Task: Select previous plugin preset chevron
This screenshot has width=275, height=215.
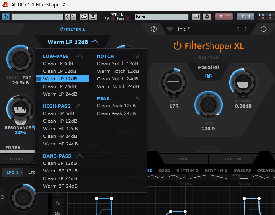Action: [x=238, y=29]
